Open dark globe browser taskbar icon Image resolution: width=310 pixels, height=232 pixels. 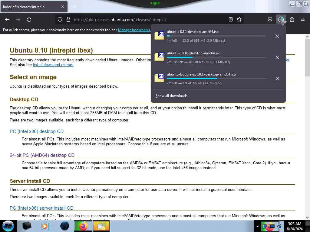coord(64,226)
